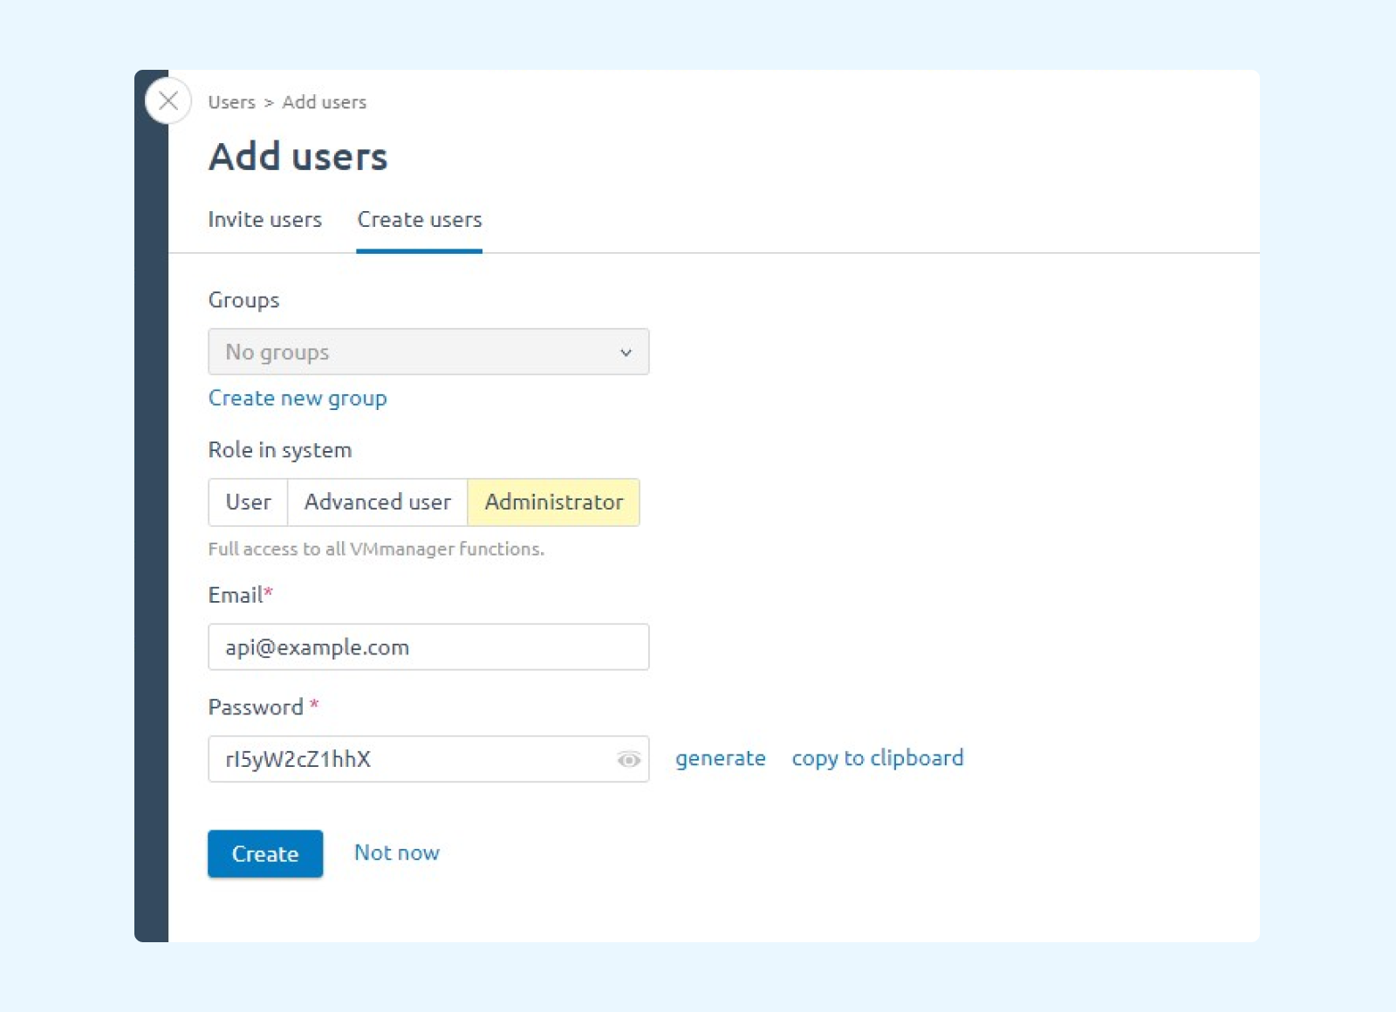Select the Create users tab
1396x1012 pixels.
coord(420,220)
